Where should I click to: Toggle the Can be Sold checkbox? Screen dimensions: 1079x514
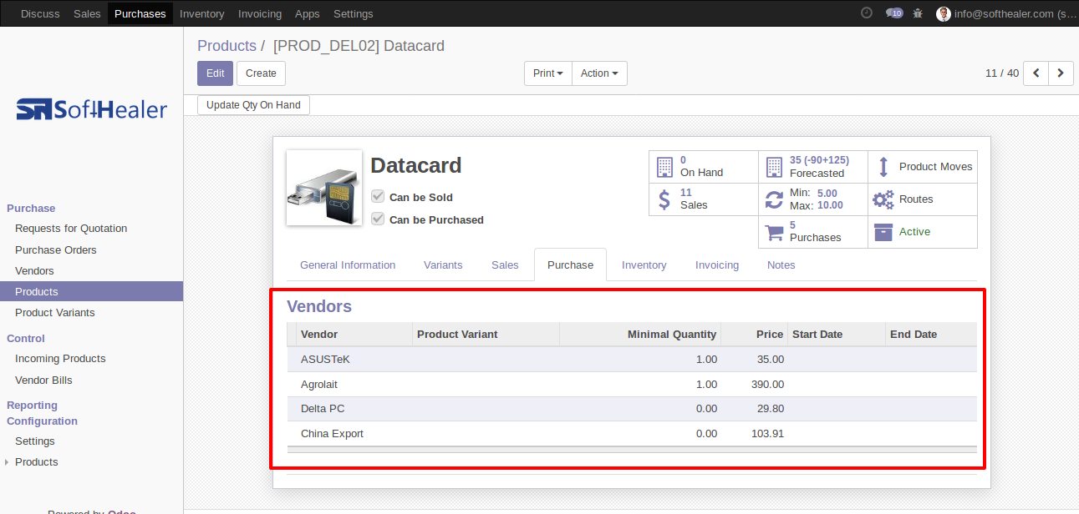pyautogui.click(x=378, y=197)
